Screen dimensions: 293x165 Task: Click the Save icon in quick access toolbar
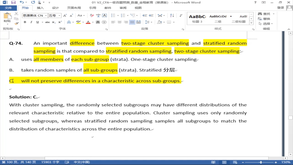(13, 3)
